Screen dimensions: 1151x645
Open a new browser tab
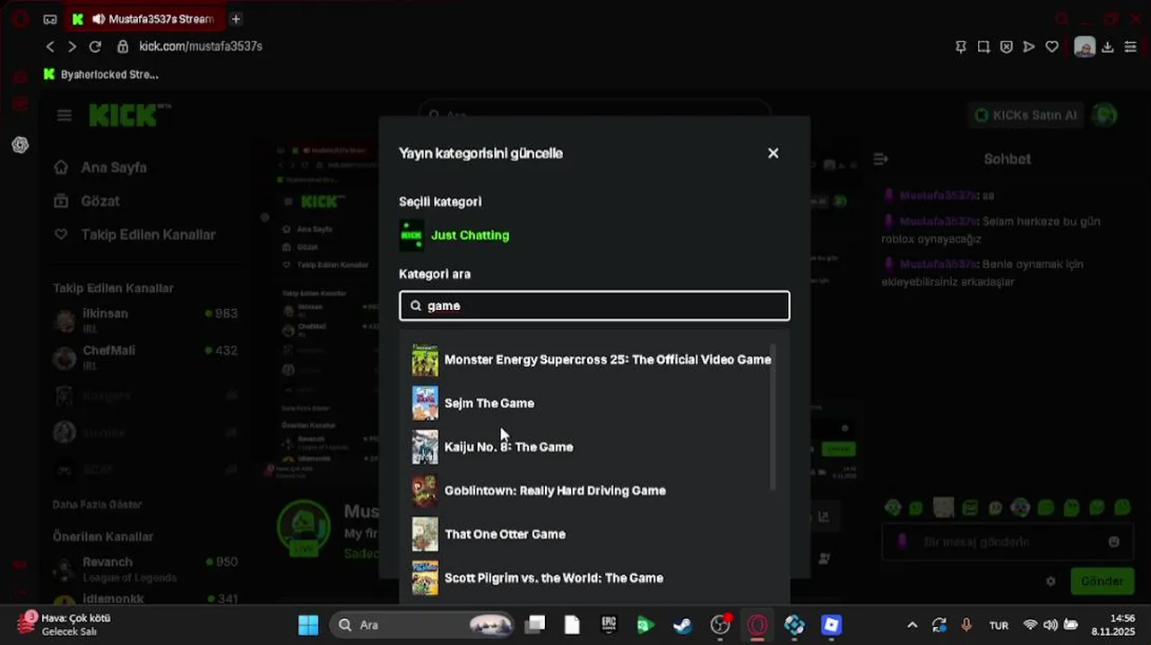tap(236, 19)
